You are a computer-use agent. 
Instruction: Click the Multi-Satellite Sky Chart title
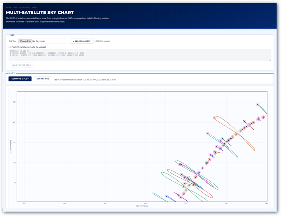(x=40, y=12)
